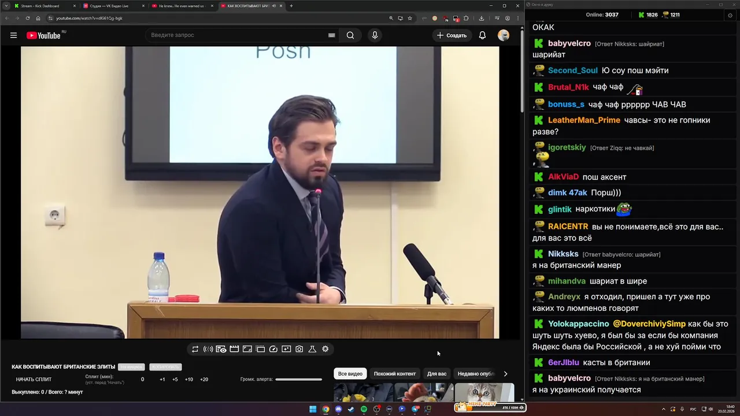The image size is (740, 416).
Task: Select the Похожий контент filter chip
Action: (395, 374)
